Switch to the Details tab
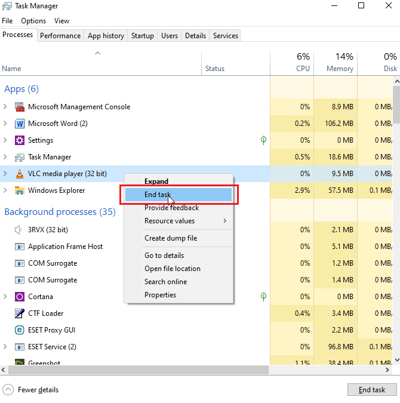The image size is (400, 403). click(x=195, y=36)
